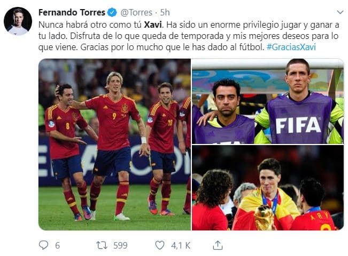
Task: Click the @Torres handle
Action: coord(136,13)
